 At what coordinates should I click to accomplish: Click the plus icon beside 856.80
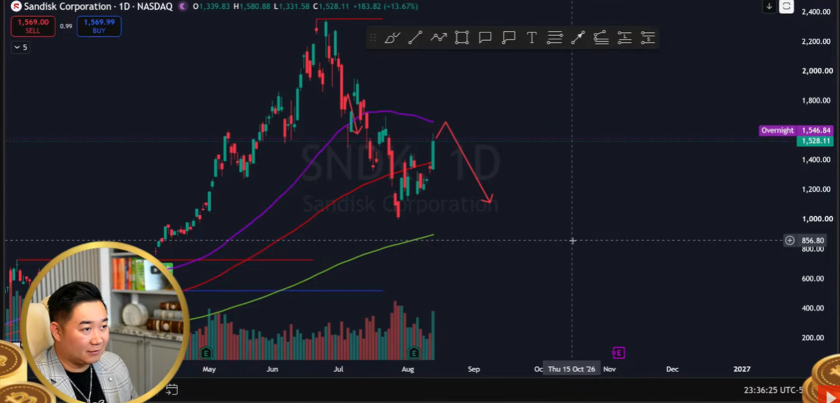point(789,240)
